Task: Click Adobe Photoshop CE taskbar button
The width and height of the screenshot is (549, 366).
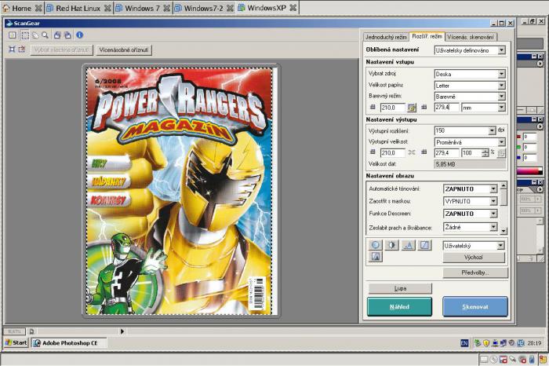Action: 69,343
